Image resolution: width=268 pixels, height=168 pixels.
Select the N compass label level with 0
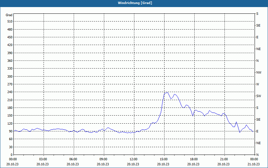pyautogui.click(x=257, y=155)
